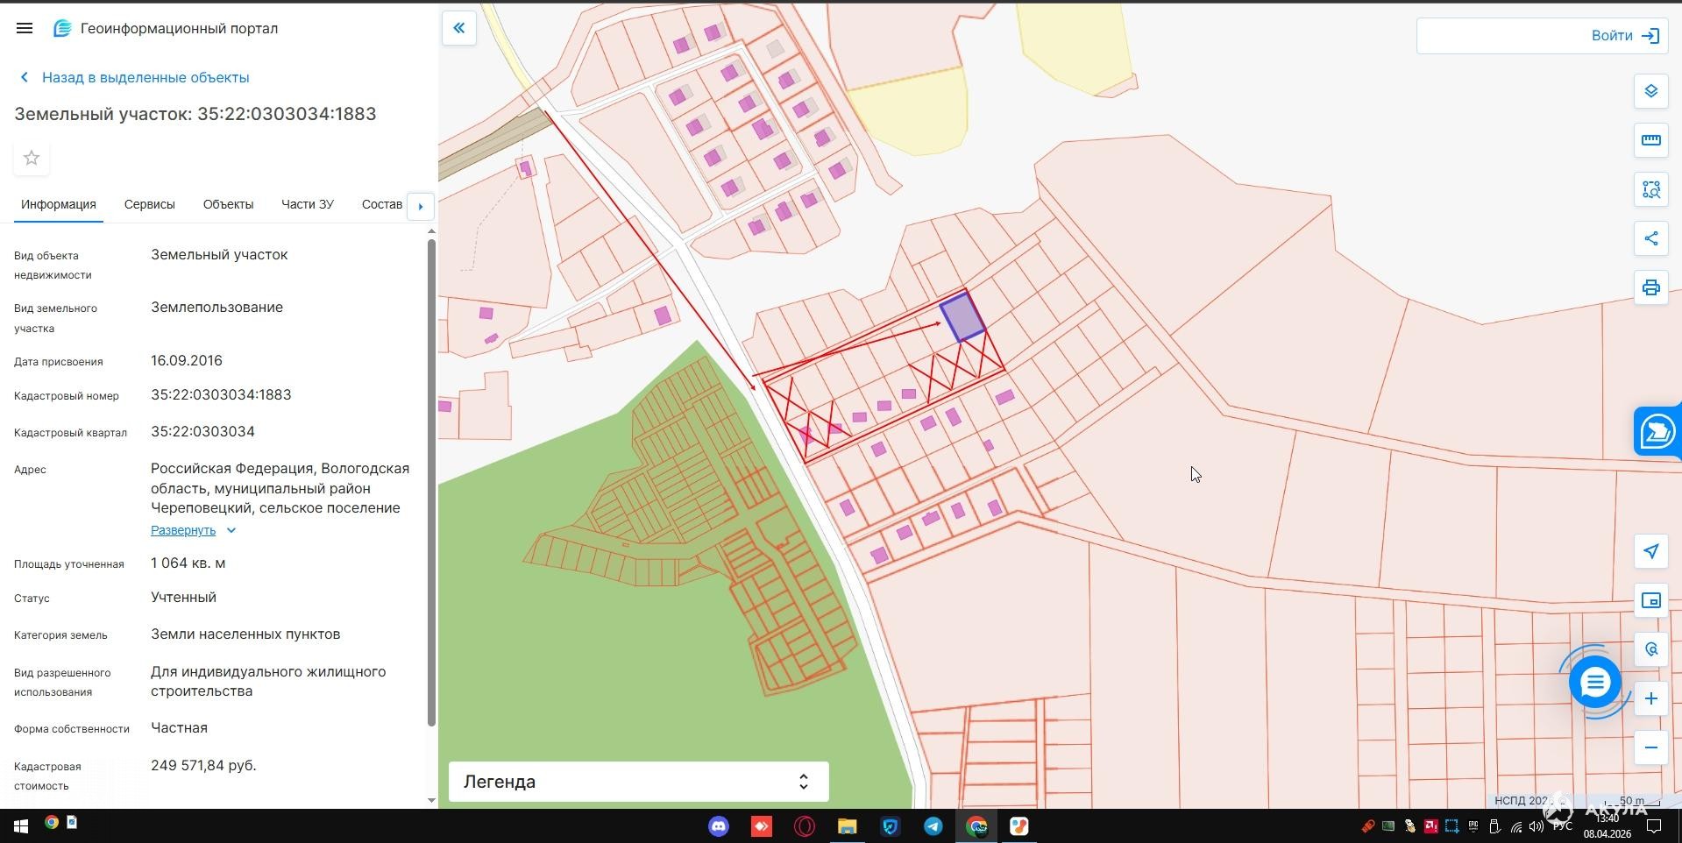This screenshot has width=1682, height=843.
Task: Open the chat support bubble
Action: (x=1594, y=682)
